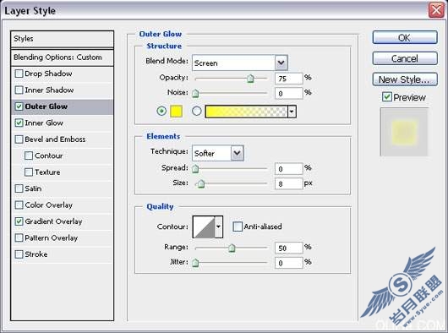Toggle the Preview checkbox
The height and width of the screenshot is (333, 448).
[x=387, y=97]
